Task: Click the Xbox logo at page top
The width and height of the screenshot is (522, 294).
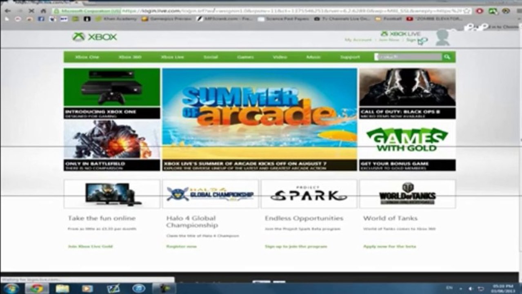Action: click(x=95, y=37)
